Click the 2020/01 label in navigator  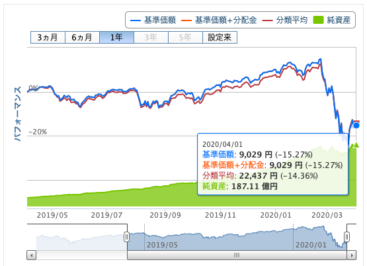[311, 245]
